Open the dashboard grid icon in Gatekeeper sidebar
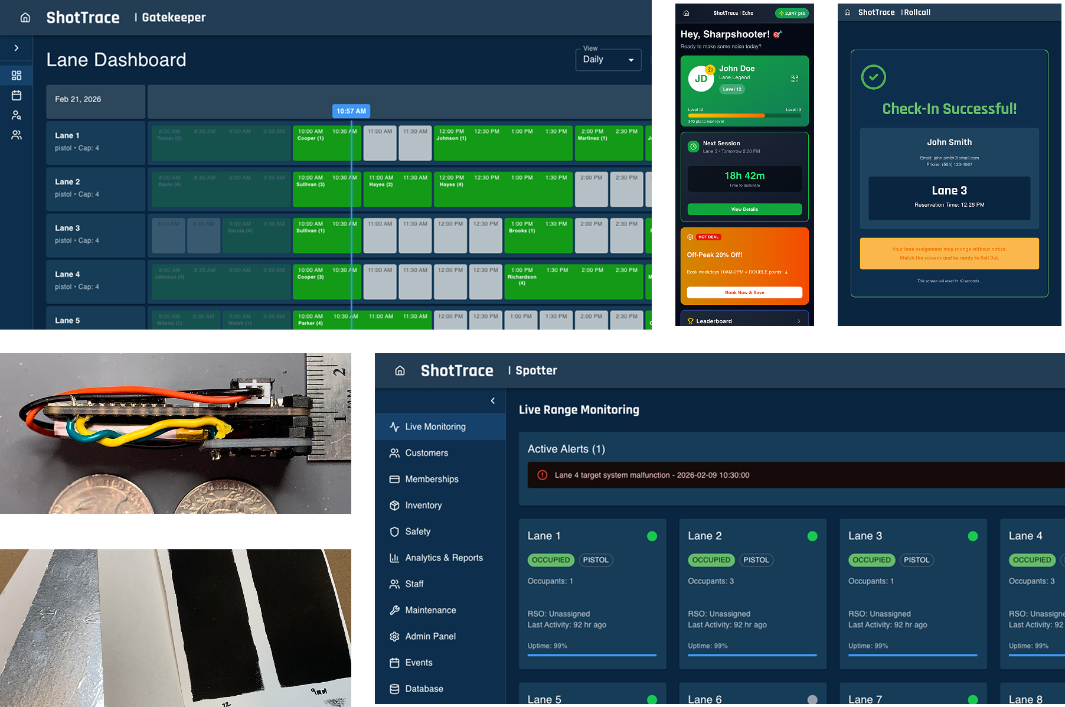Image resolution: width=1065 pixels, height=707 pixels. [17, 76]
